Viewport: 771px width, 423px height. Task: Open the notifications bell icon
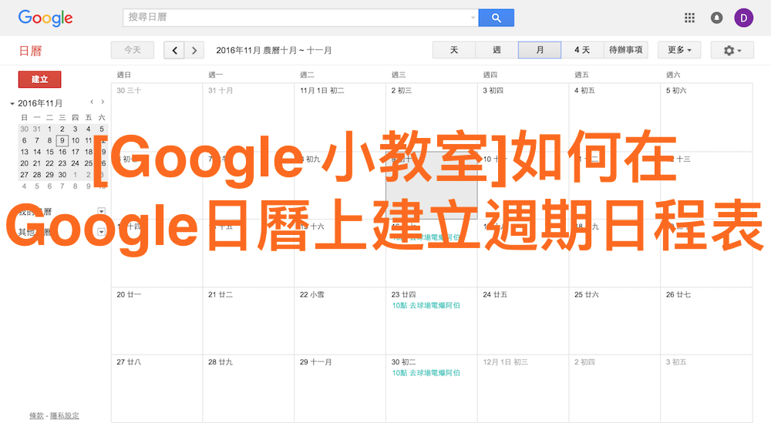[716, 18]
